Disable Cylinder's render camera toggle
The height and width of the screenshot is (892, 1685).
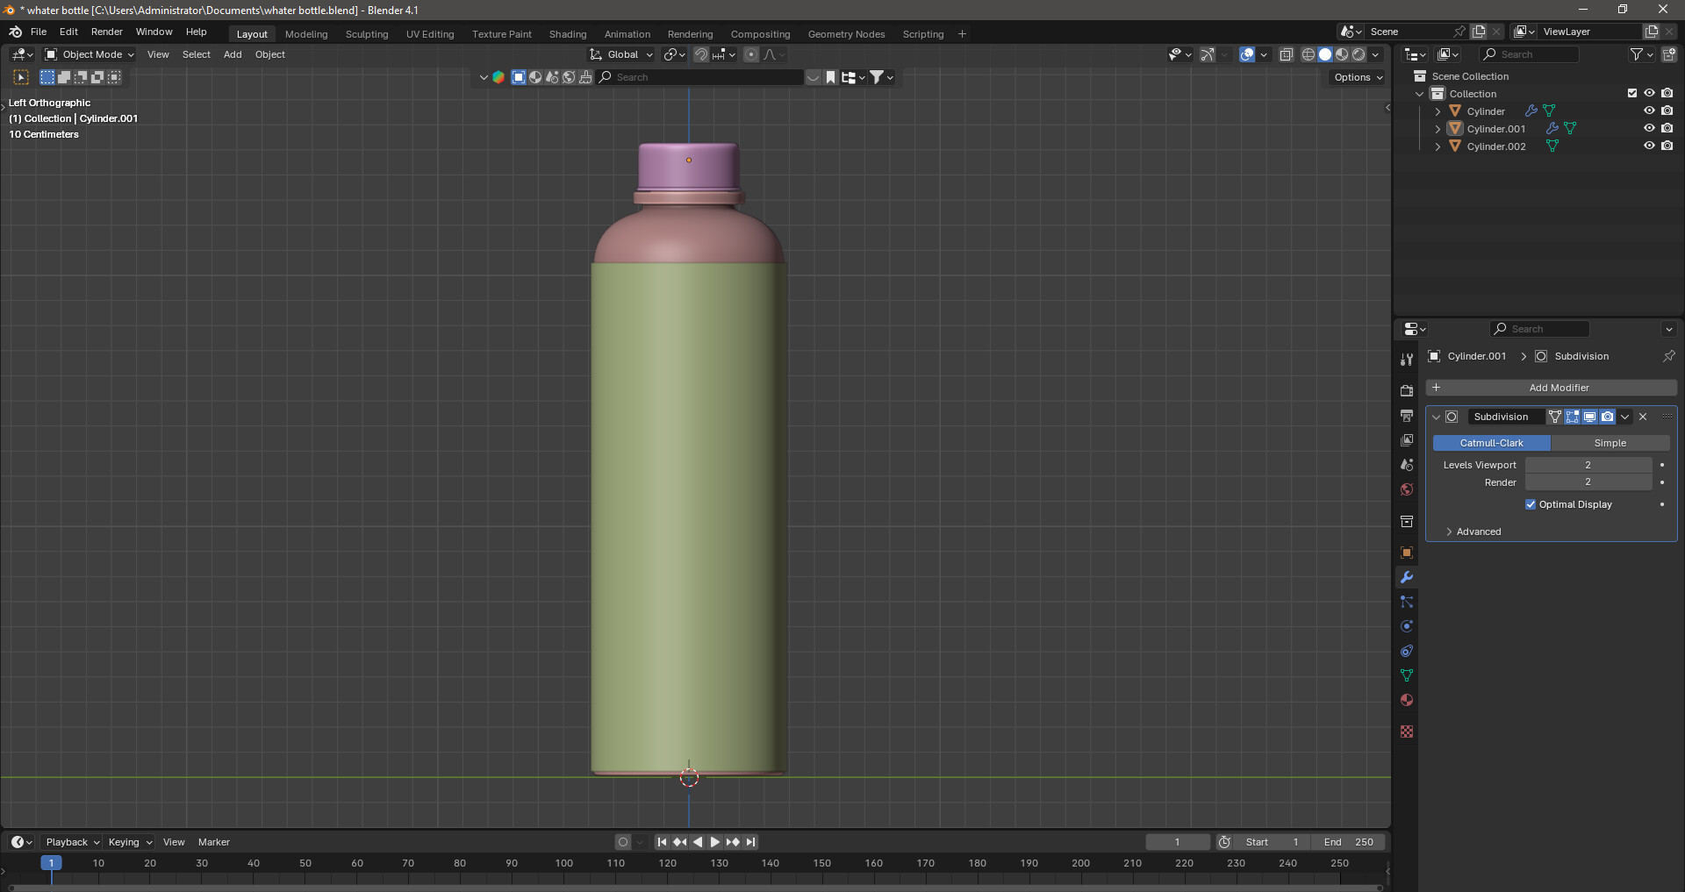tap(1668, 111)
